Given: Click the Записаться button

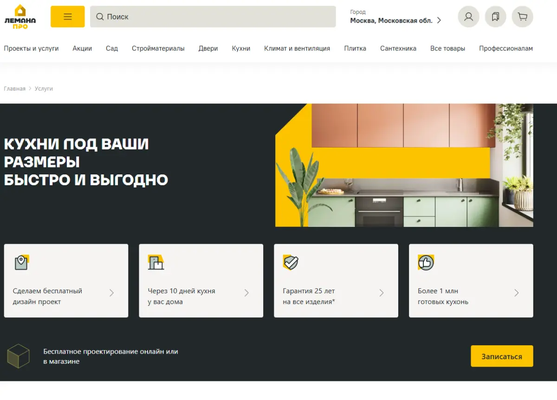Looking at the screenshot, I should pyautogui.click(x=502, y=356).
